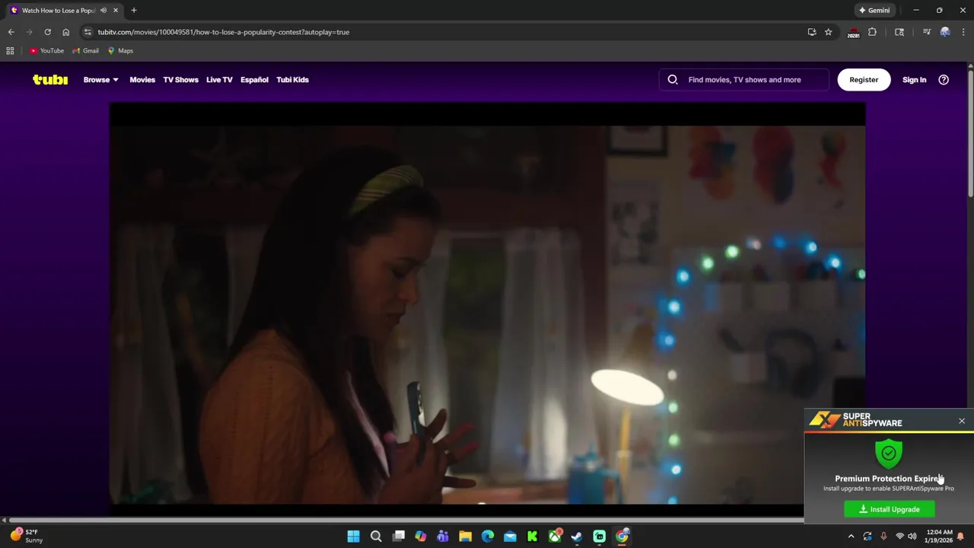Screen dimensions: 974x548
Task: Open Gemini button in title bar
Action: pos(874,11)
